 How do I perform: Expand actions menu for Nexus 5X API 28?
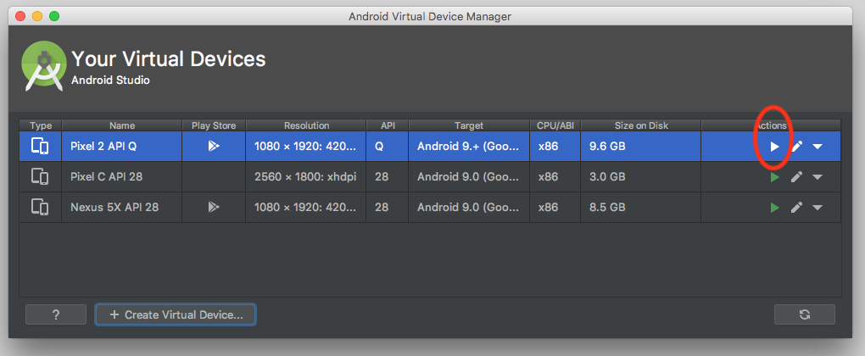(x=818, y=208)
